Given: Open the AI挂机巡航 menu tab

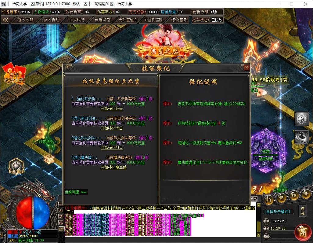Looking at the screenshot, I should pyautogui.click(x=153, y=20).
